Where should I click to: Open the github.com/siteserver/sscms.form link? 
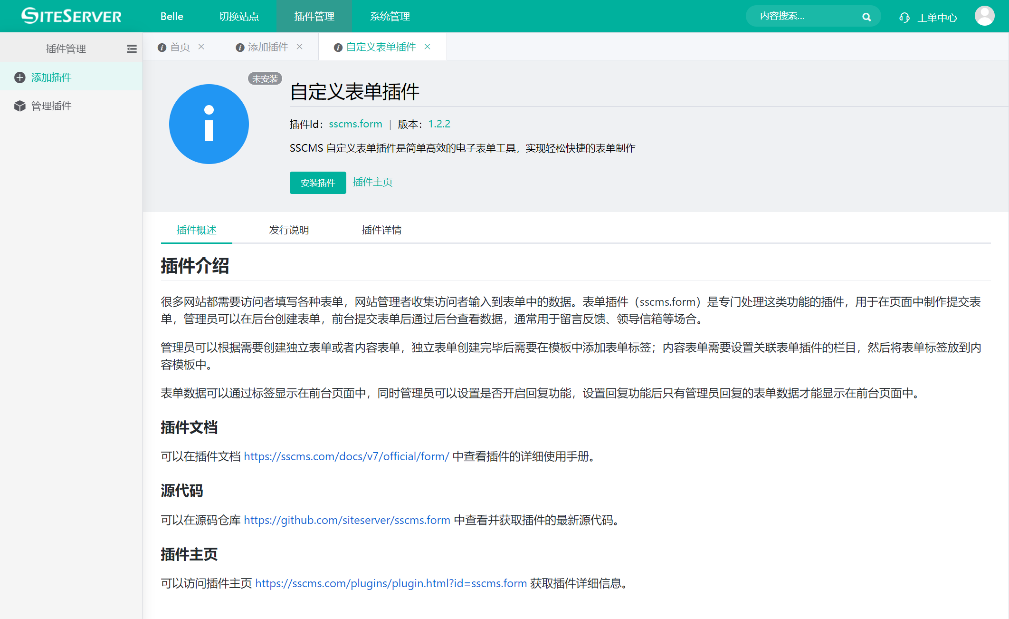tap(347, 520)
